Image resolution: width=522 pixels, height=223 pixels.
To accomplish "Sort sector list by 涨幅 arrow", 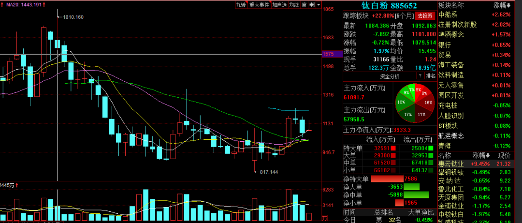I will (509, 5).
